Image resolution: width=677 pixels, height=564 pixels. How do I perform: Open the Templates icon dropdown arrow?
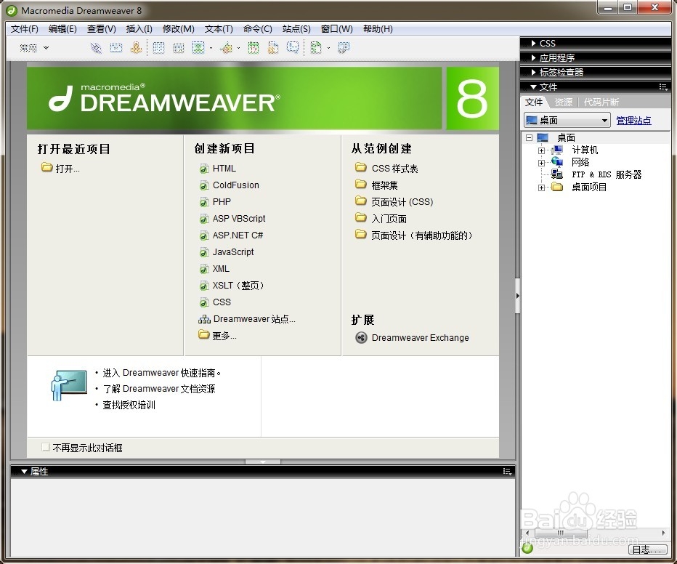click(328, 48)
